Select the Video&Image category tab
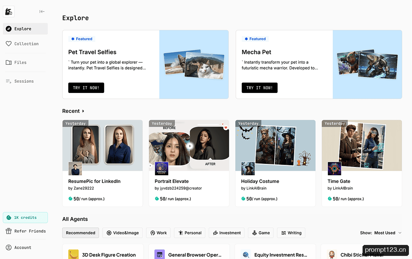This screenshot has width=412, height=259. click(x=123, y=233)
